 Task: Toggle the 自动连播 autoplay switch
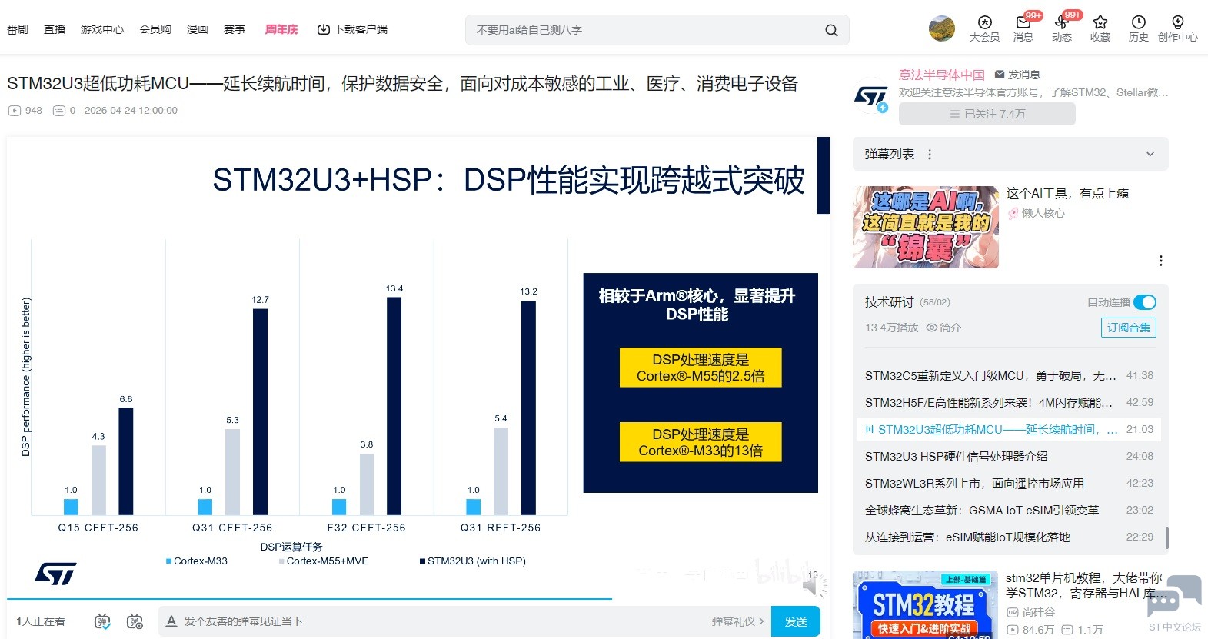1145,302
